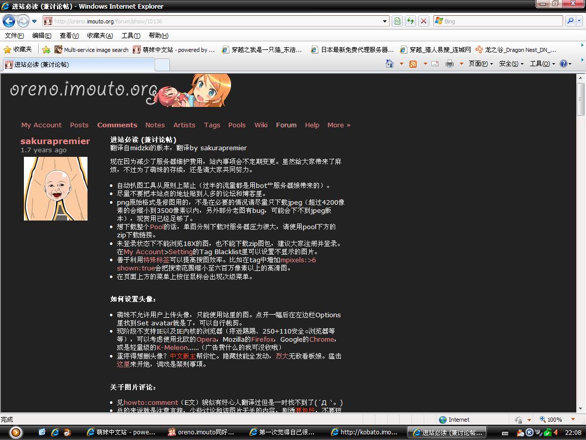Click the Read Mail icon in command bar
Viewport: 586px width, 440px height.
tap(435, 64)
